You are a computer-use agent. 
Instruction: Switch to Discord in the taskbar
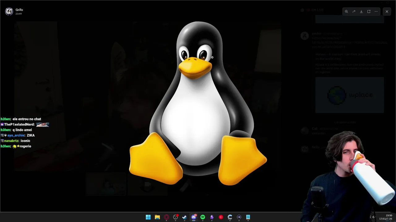(x=194, y=217)
